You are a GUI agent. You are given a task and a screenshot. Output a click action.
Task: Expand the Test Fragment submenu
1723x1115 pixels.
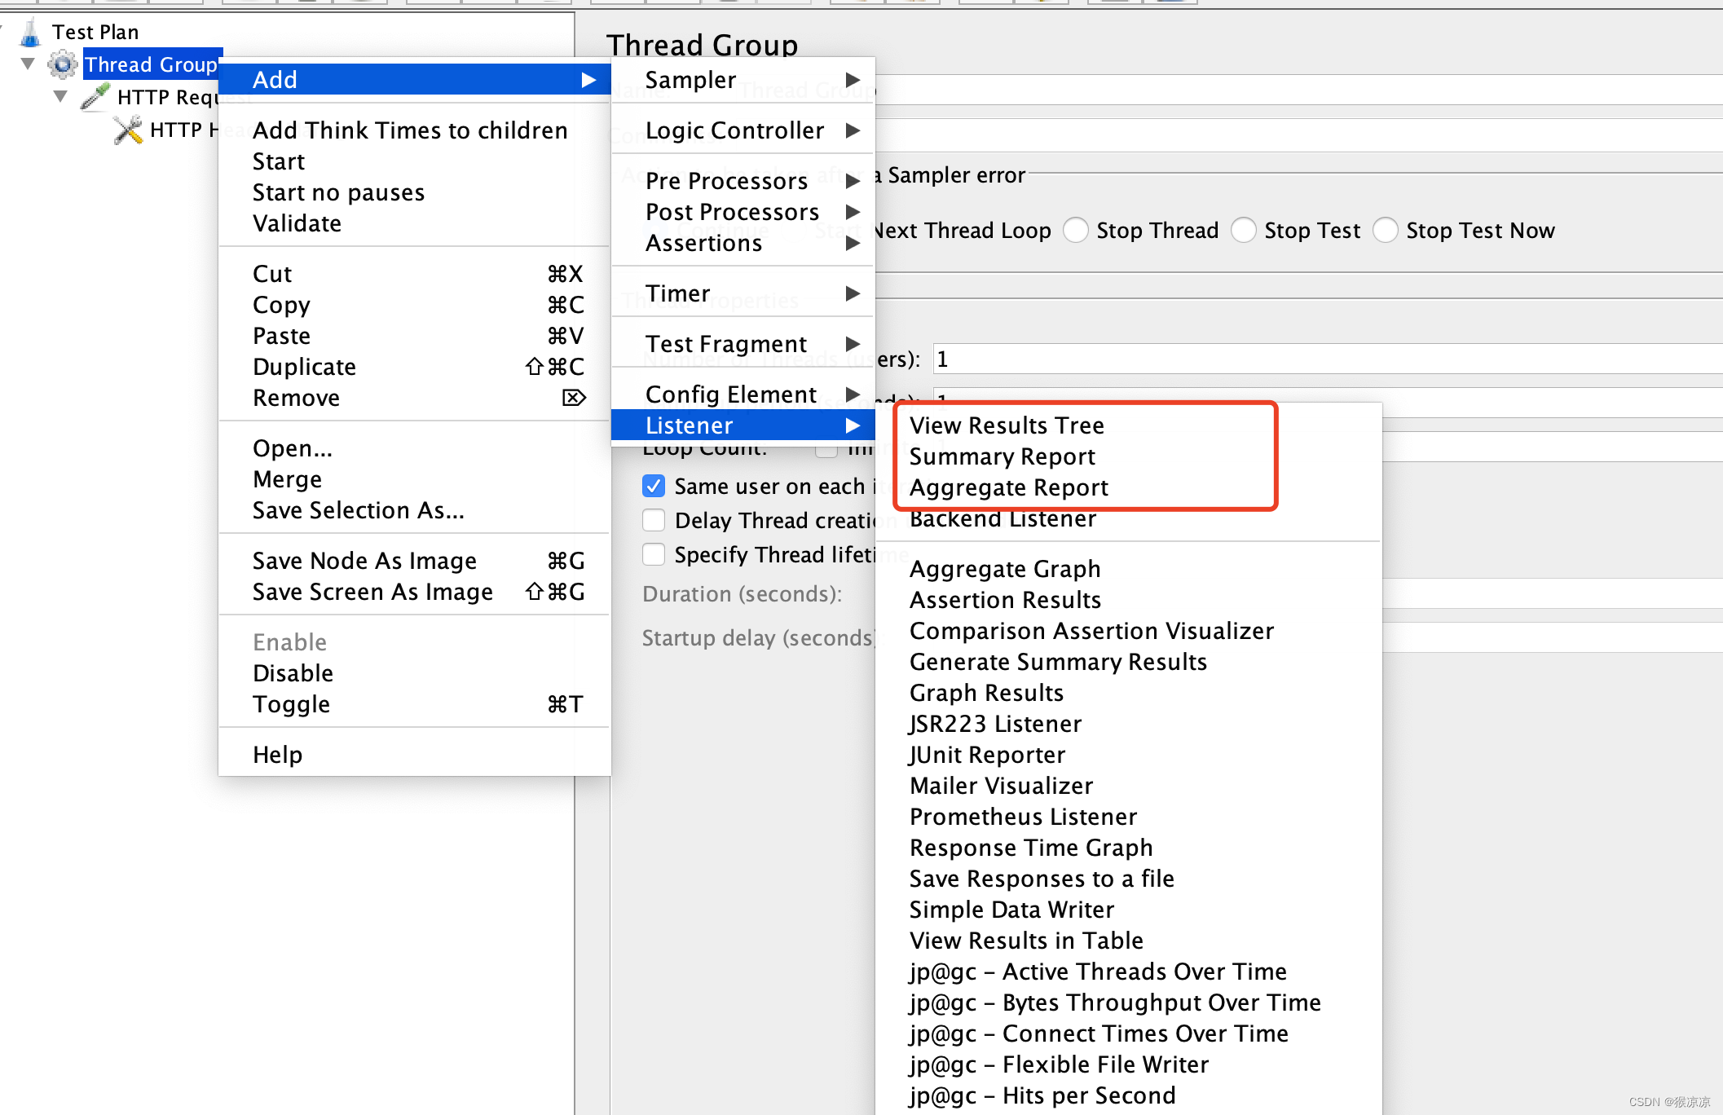743,344
